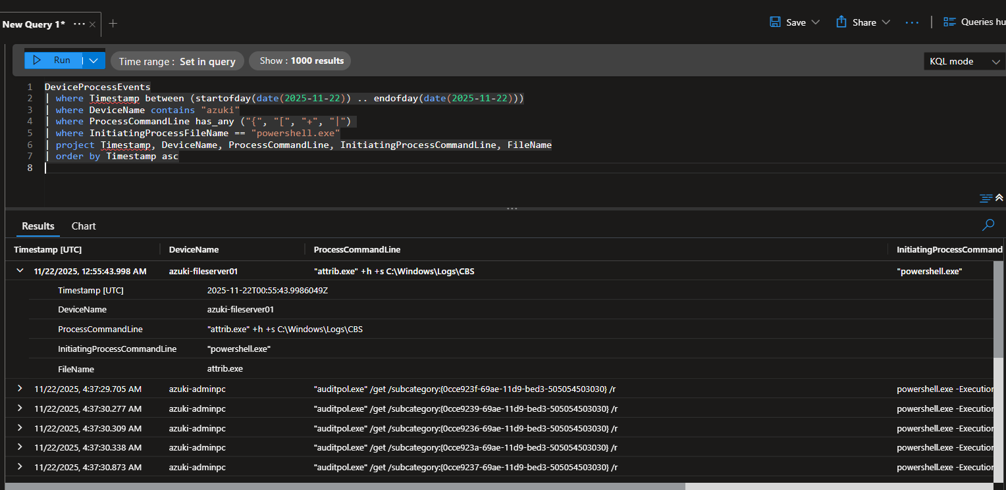This screenshot has height=490, width=1006.
Task: Expand the 4:37:29.705 AM result row
Action: coord(20,389)
